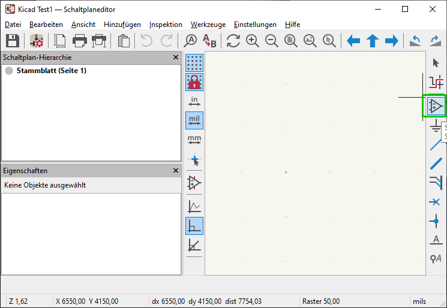
Task: Switch units to millimeters
Action: click(194, 140)
